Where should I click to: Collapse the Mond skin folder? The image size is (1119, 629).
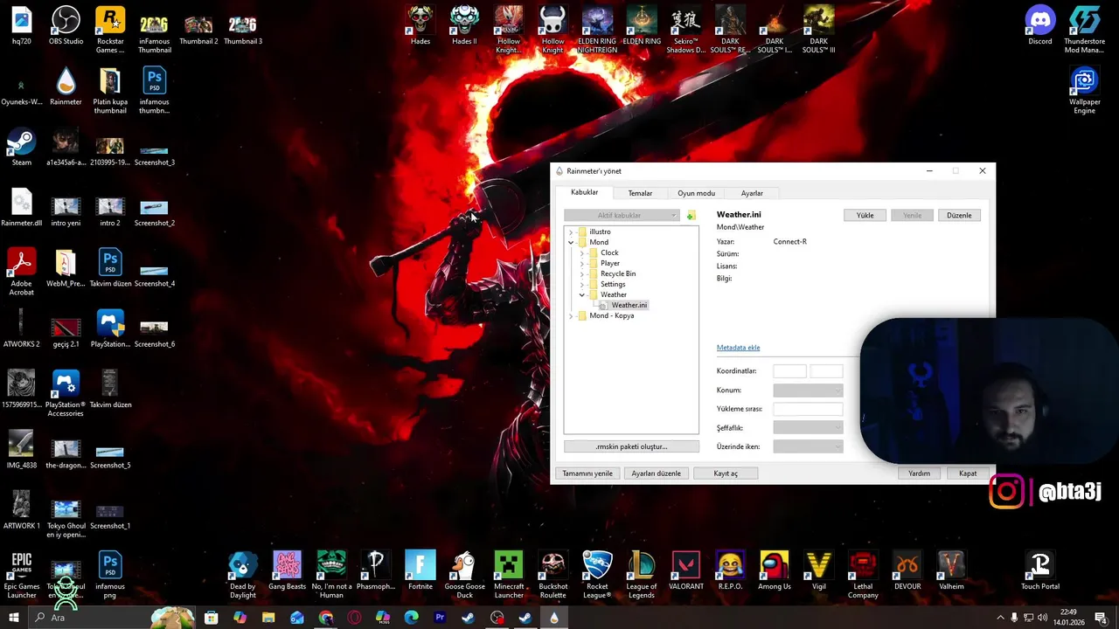click(x=571, y=242)
